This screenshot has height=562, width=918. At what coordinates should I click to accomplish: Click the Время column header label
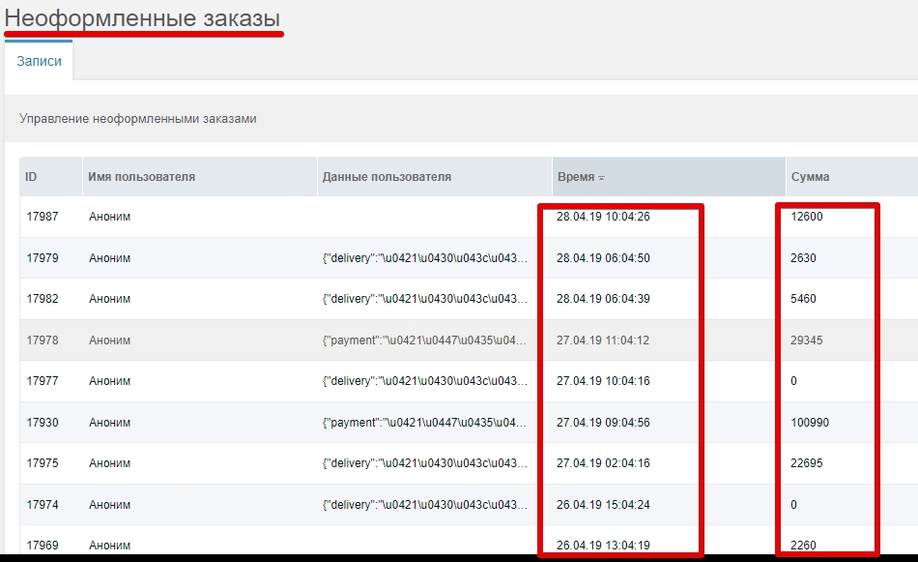pos(576,177)
